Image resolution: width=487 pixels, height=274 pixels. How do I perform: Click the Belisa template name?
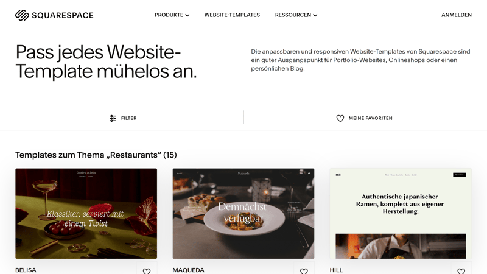tap(26, 270)
